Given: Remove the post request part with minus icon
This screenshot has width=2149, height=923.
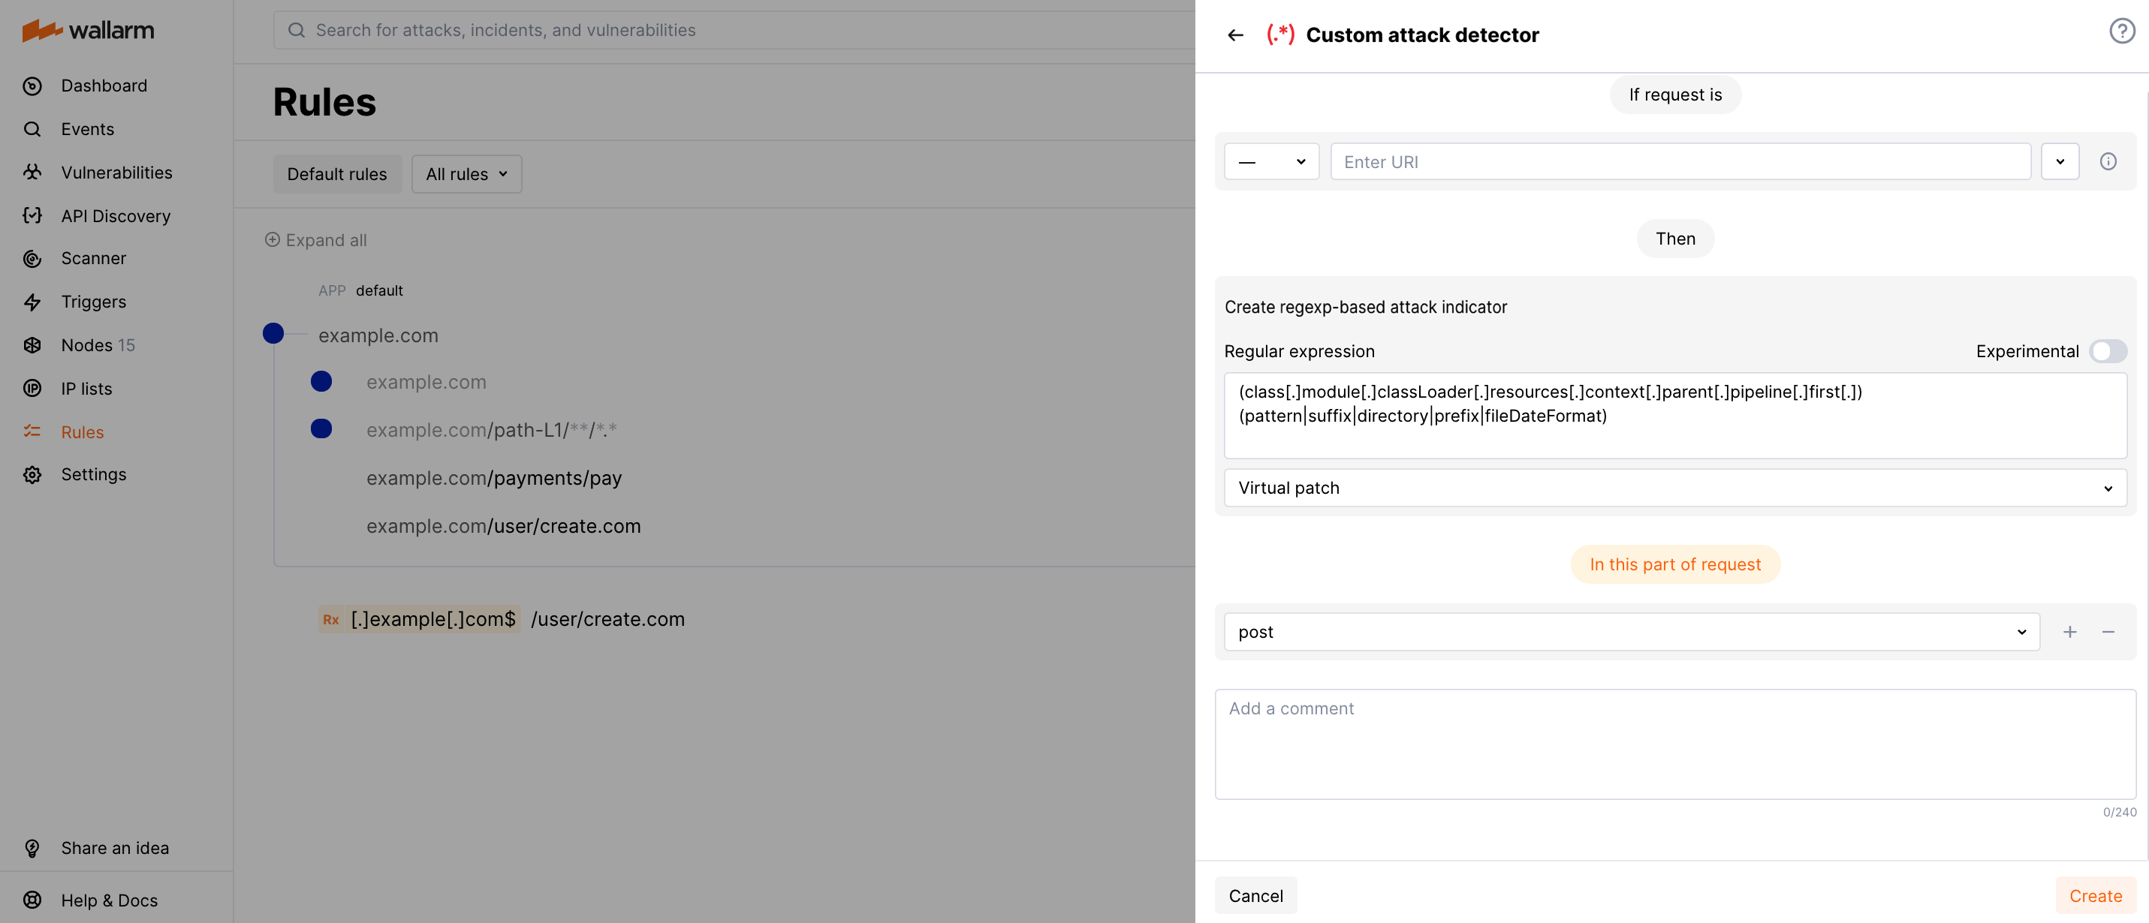Looking at the screenshot, I should pos(2109,631).
